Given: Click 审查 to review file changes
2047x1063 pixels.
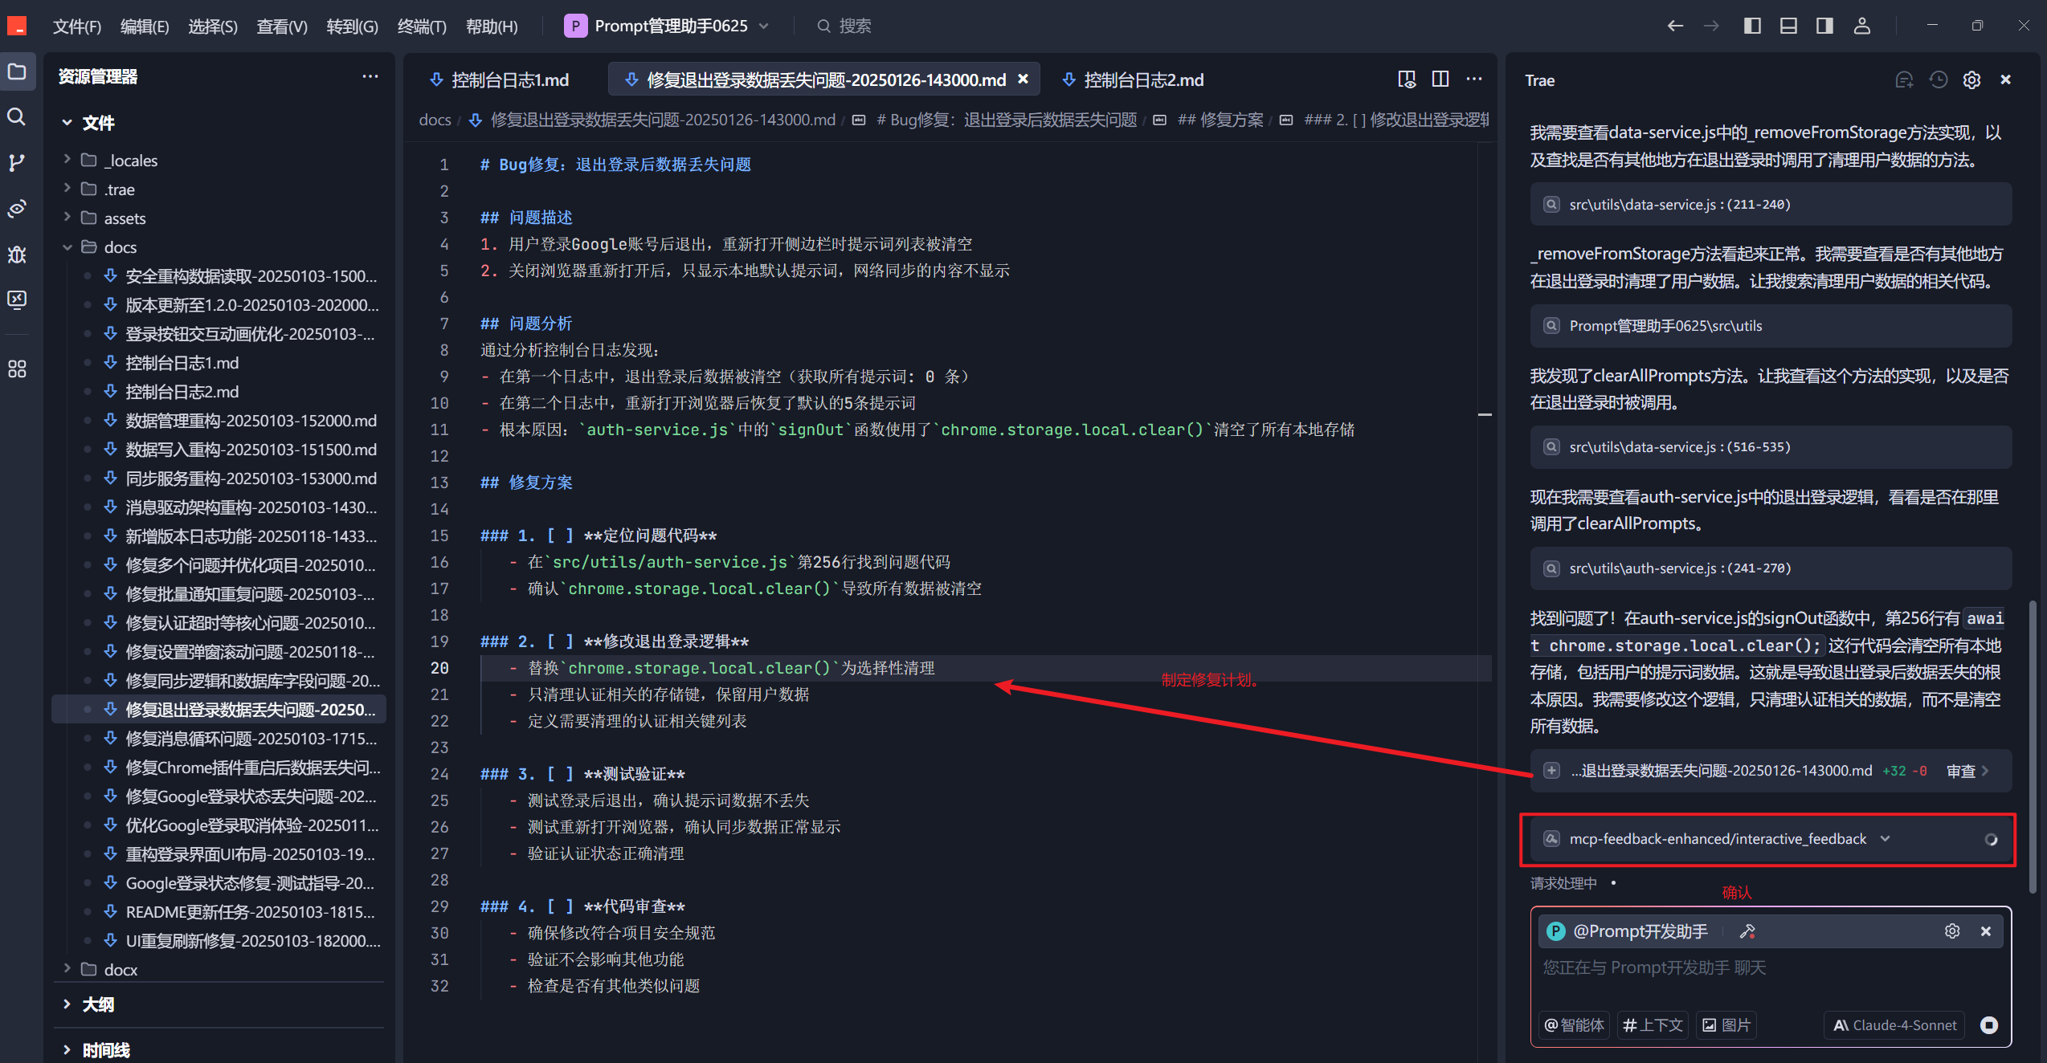Looking at the screenshot, I should [x=1967, y=771].
